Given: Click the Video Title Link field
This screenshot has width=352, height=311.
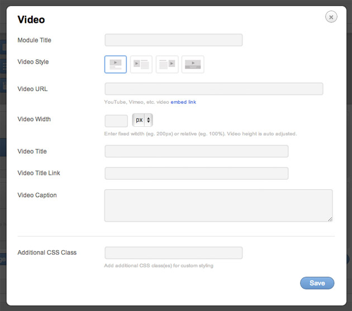Looking at the screenshot, I should pos(197,173).
